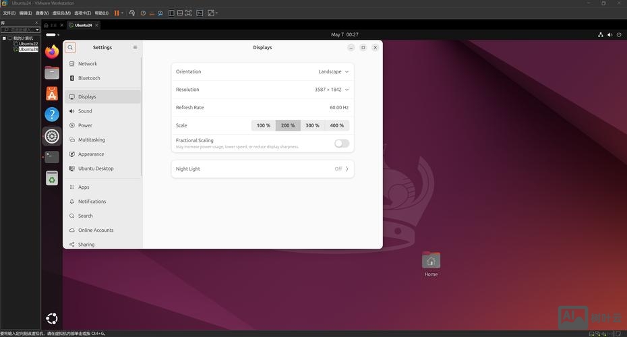Set scale to 200 %
Screen dimensions: 627x337
[x=288, y=125]
